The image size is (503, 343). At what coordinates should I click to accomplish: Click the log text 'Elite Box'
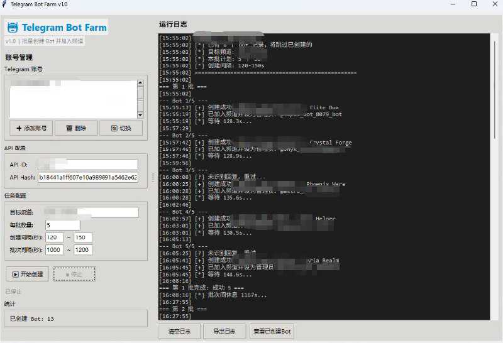[x=324, y=107]
